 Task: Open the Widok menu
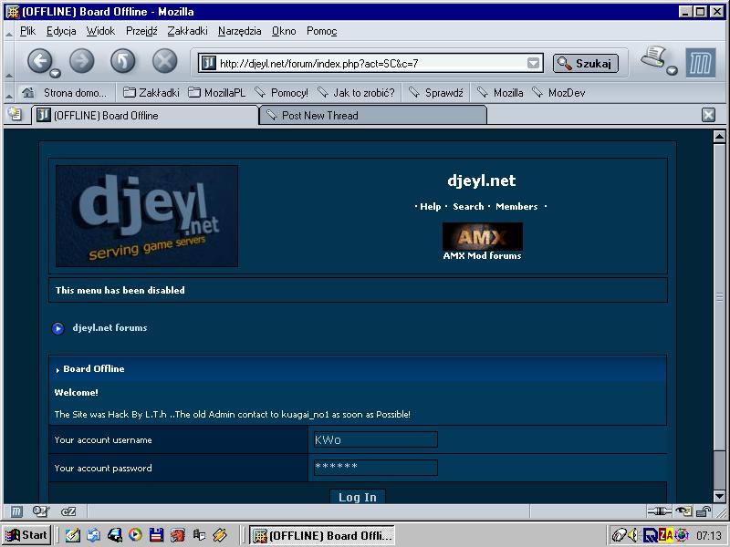(x=100, y=31)
